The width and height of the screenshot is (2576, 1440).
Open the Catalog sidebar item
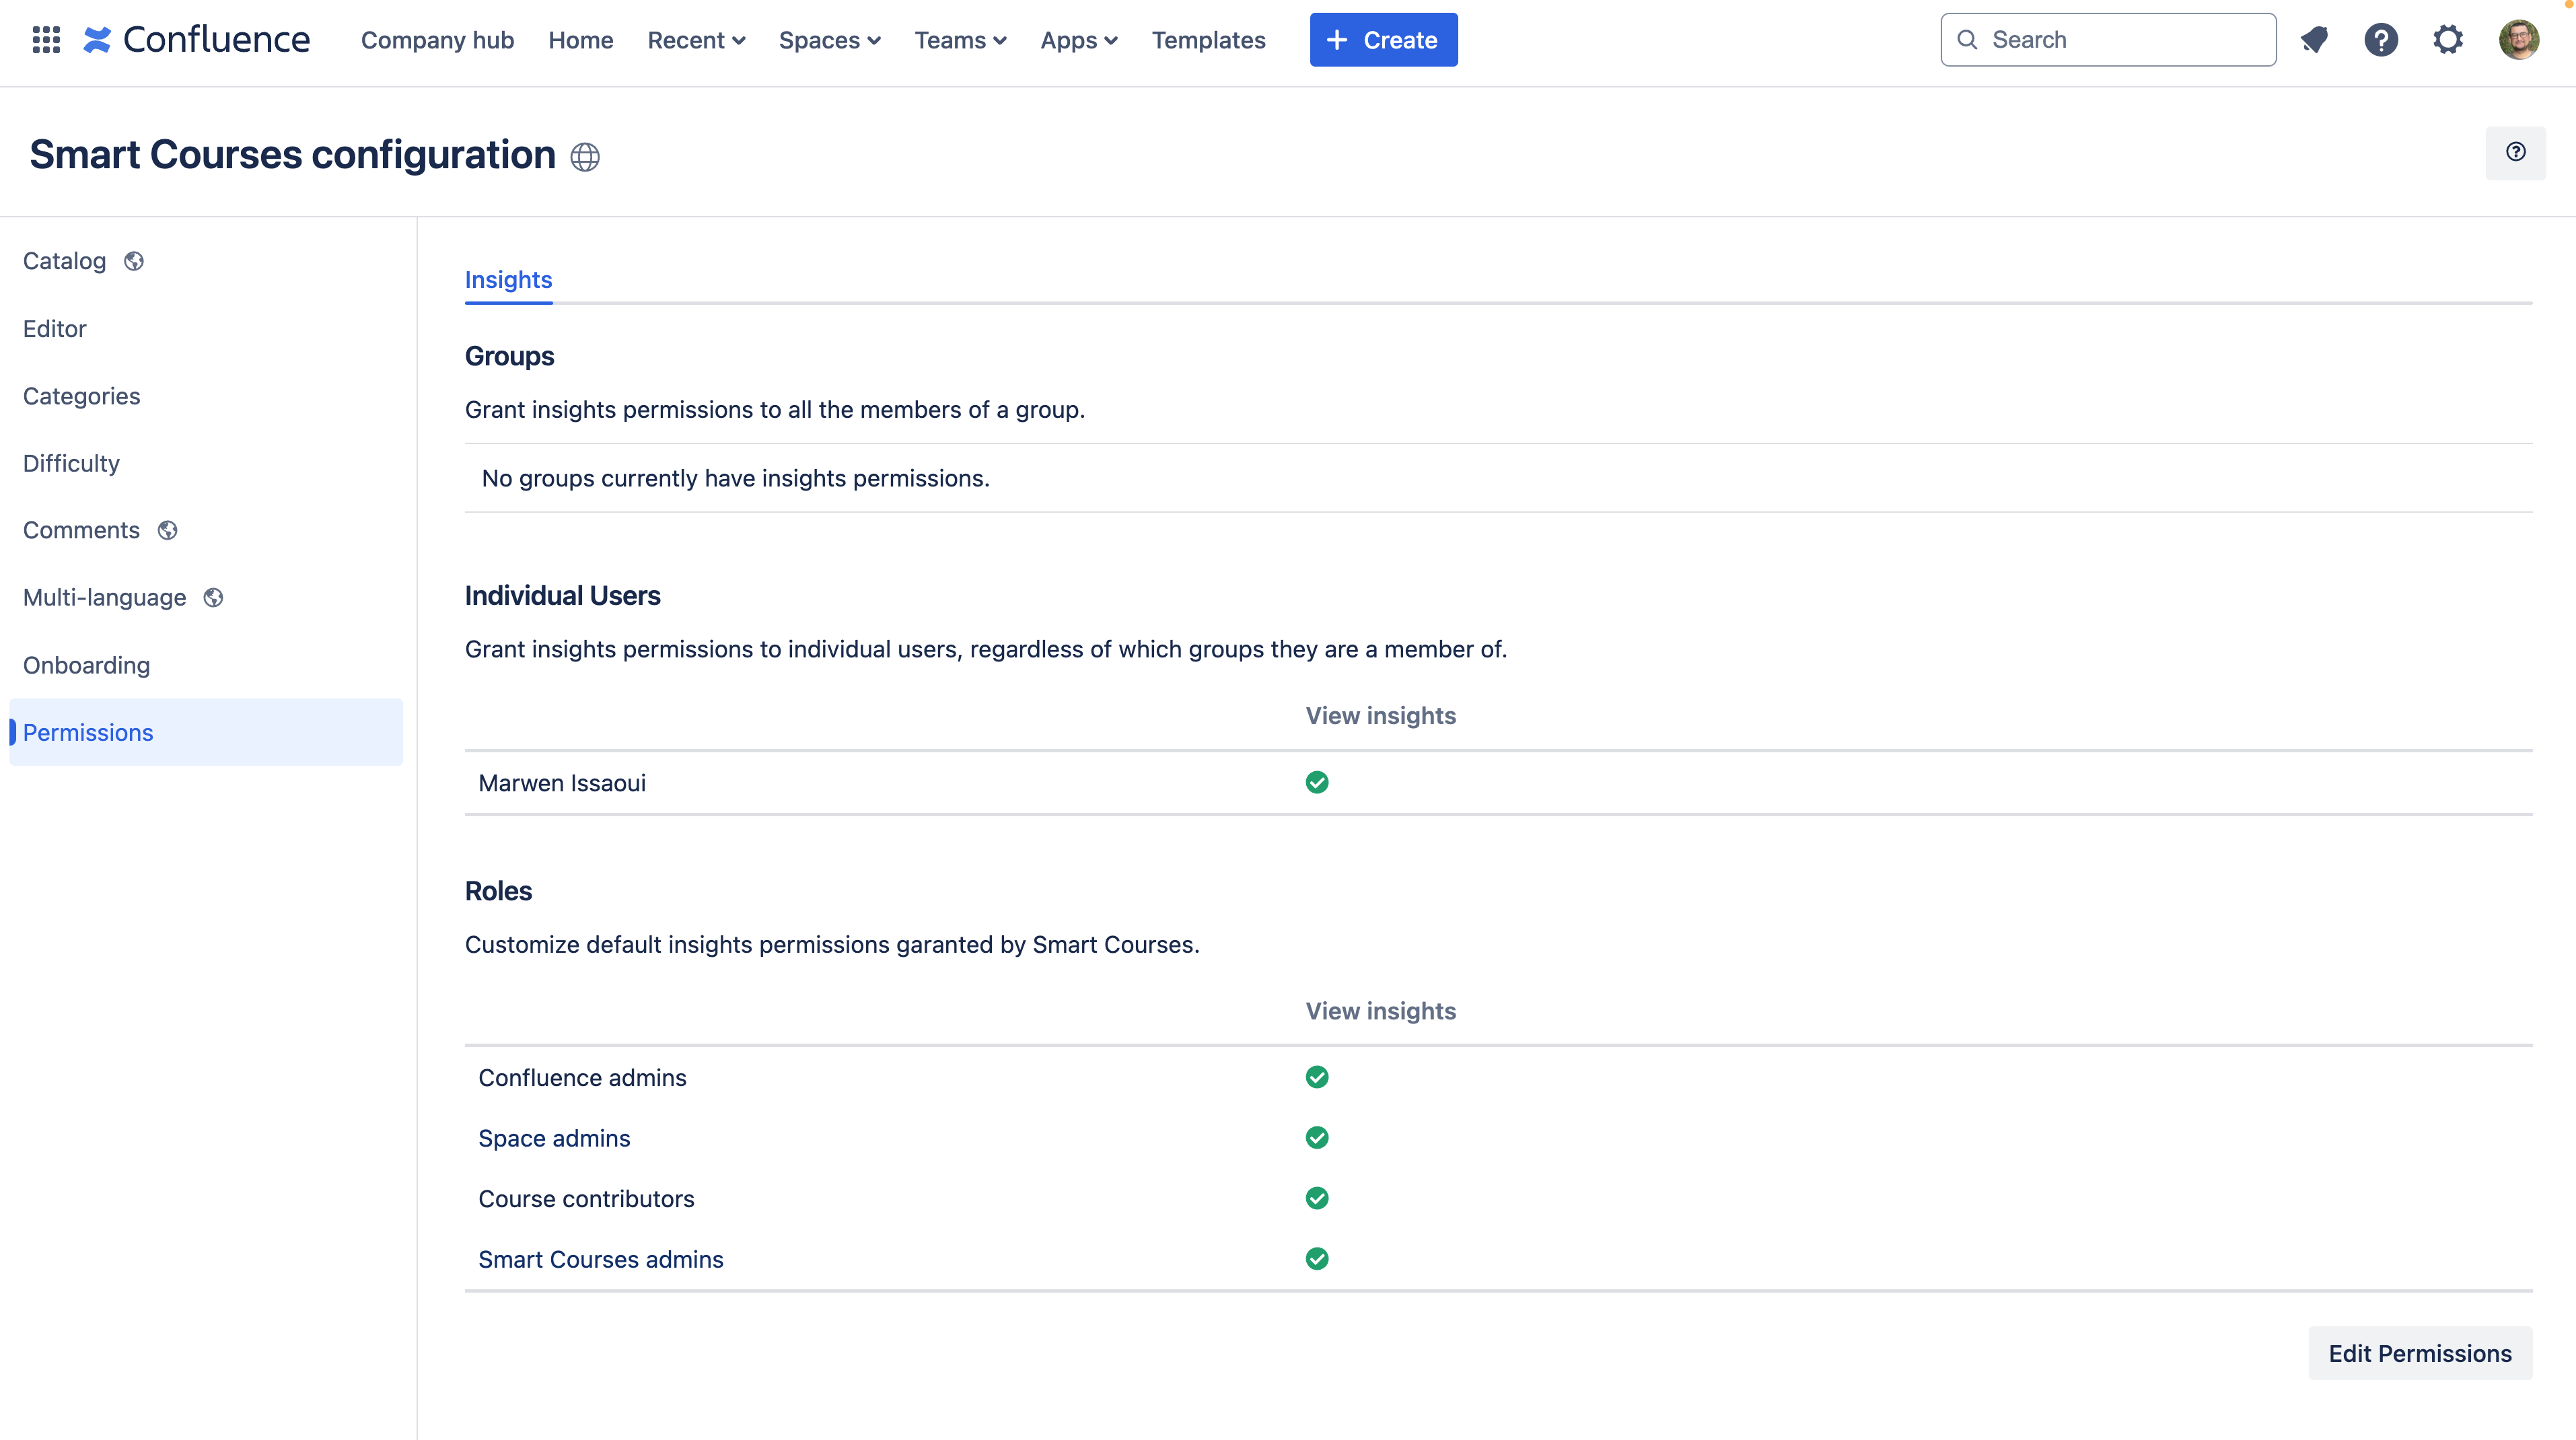click(x=205, y=261)
